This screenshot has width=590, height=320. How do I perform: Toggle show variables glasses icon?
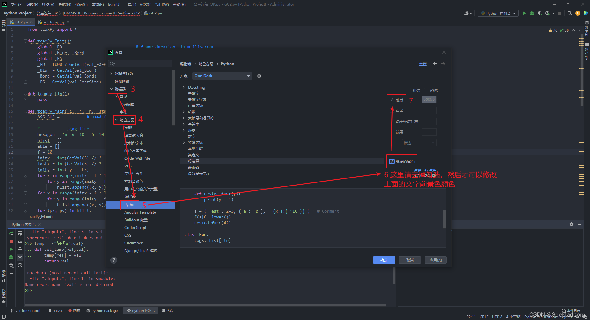20,257
